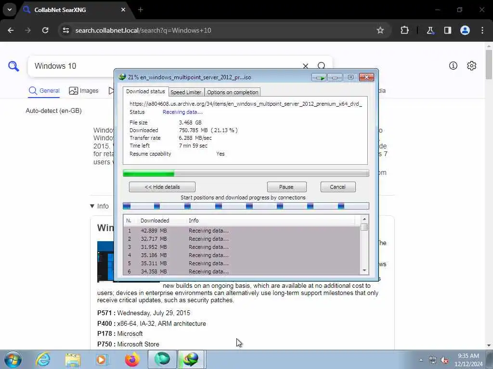
Task: Open the Chrome profile avatar
Action: pyautogui.click(x=465, y=30)
